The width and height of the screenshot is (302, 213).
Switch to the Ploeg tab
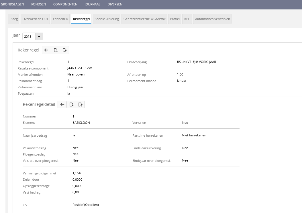[x=14, y=19]
